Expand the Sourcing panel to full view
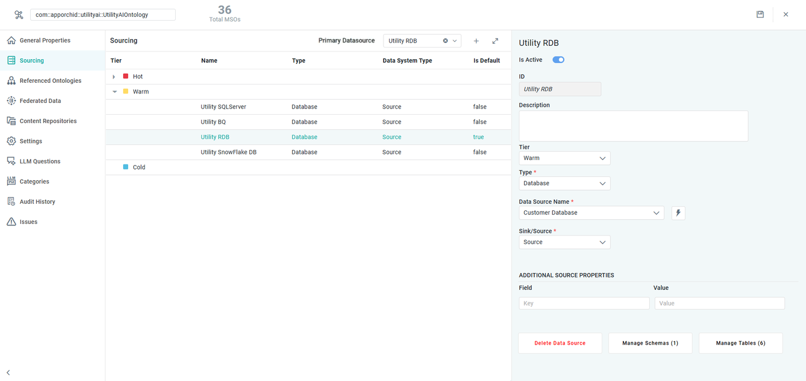 [495, 41]
